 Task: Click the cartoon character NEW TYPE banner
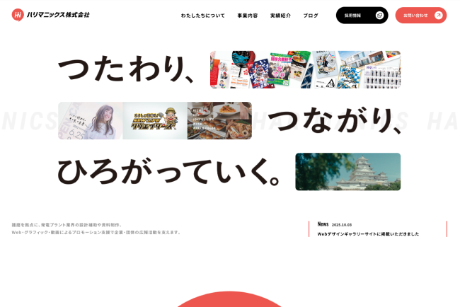(154, 121)
